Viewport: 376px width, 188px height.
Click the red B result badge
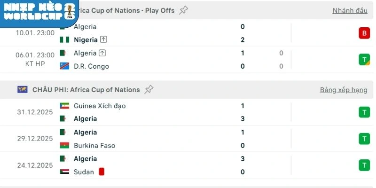(x=364, y=33)
